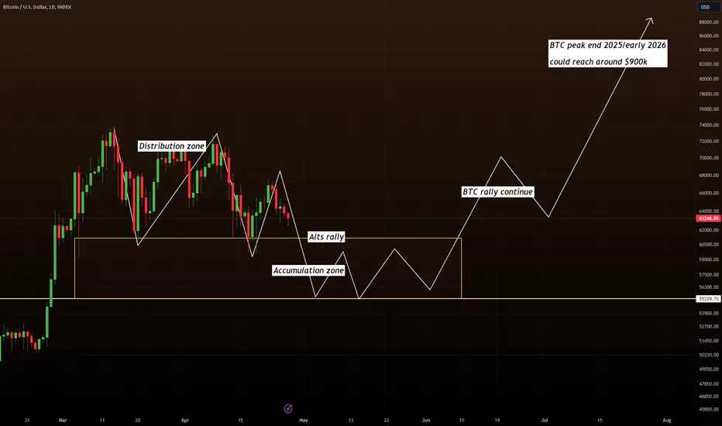722x426 pixels.
Task: Click the 74000.00 price axis label
Action: [x=709, y=125]
